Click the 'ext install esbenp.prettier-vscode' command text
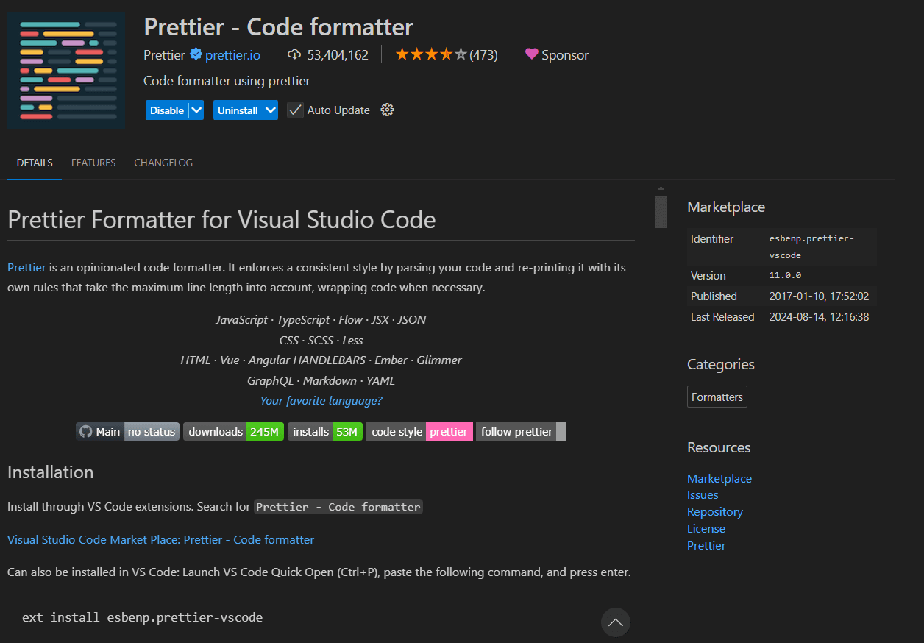Viewport: 924px width, 643px height. tap(142, 617)
